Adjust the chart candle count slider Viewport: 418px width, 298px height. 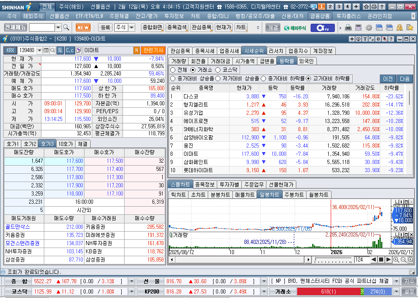pyautogui.click(x=333, y=260)
